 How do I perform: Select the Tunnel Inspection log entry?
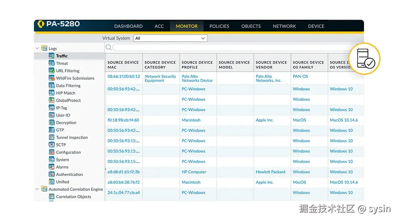[x=72, y=137]
